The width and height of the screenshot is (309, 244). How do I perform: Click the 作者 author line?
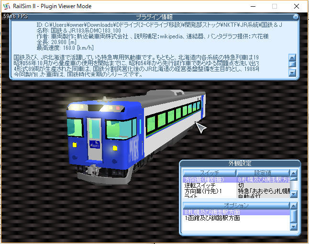pos(153,36)
